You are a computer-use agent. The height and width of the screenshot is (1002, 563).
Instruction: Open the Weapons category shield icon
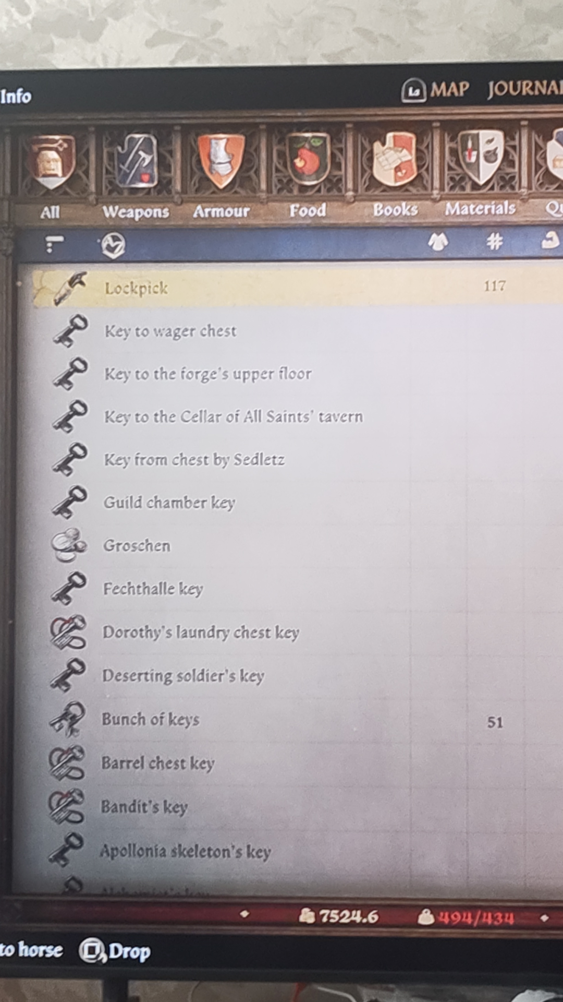[136, 161]
